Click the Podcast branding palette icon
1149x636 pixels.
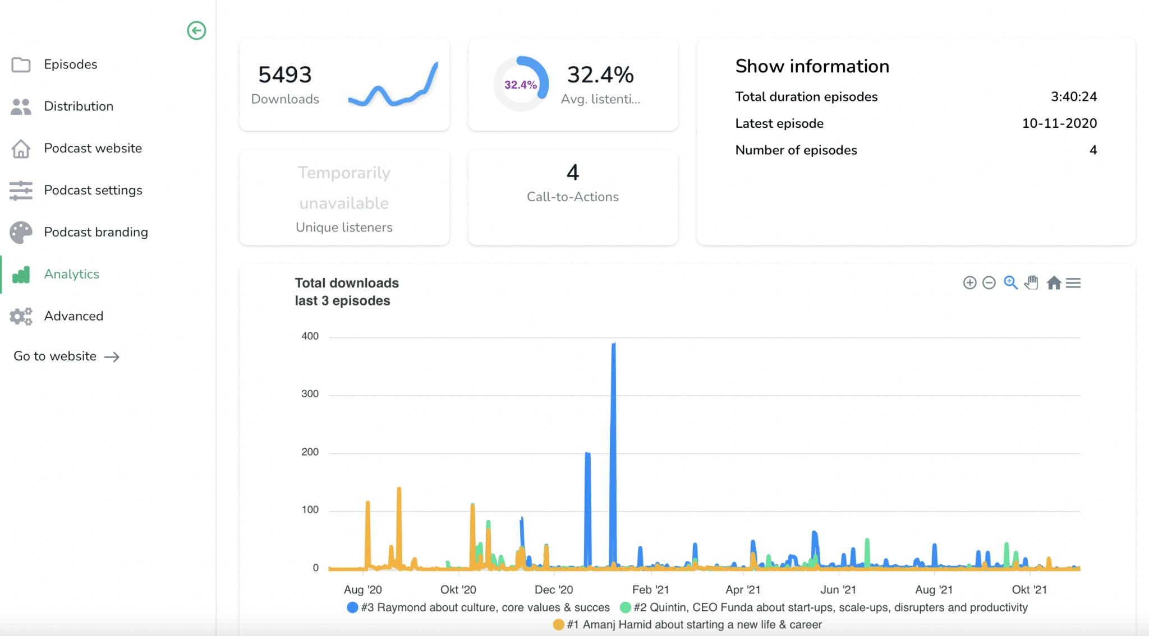point(21,233)
